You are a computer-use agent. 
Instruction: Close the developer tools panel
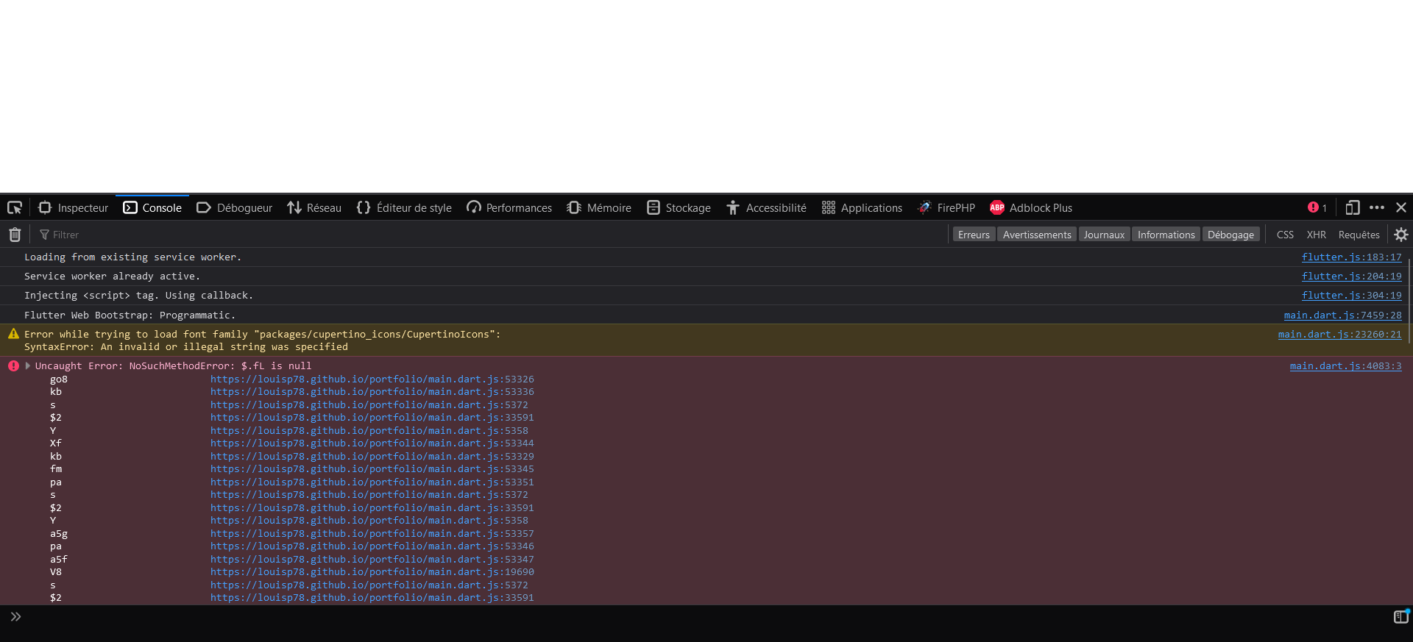(1401, 208)
